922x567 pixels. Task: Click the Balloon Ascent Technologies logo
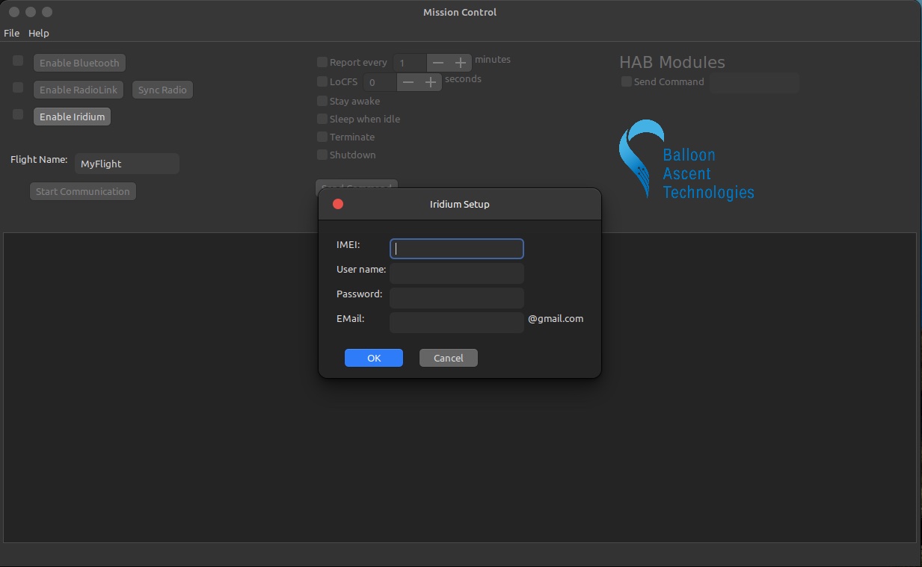pos(685,159)
